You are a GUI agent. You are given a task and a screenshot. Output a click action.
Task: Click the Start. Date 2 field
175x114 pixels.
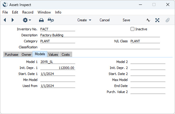pyautogui.click(x=148, y=74)
